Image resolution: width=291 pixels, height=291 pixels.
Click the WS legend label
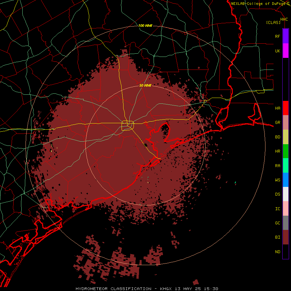278,180
